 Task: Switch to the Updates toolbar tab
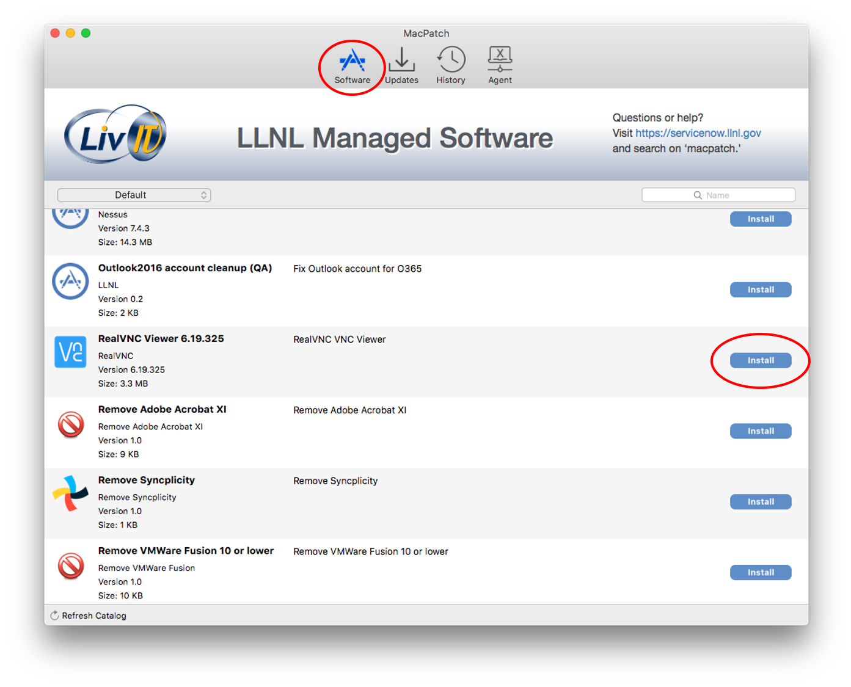pyautogui.click(x=401, y=67)
